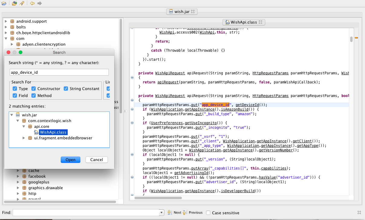Click the down-arrow icon beside Next
Screen dimensions: 365x220
[170, 213]
